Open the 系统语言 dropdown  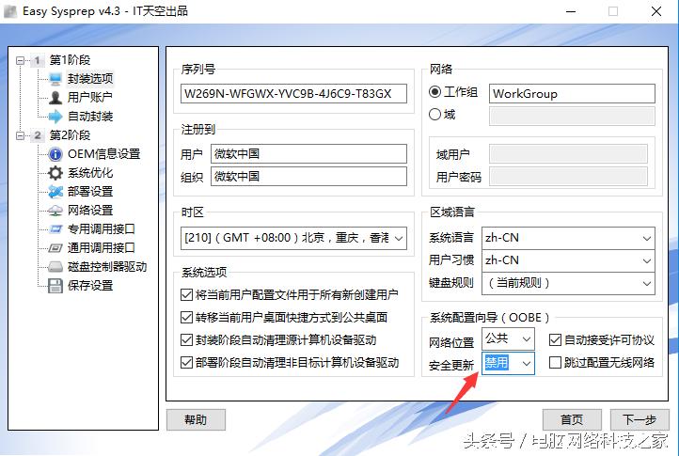pos(646,238)
